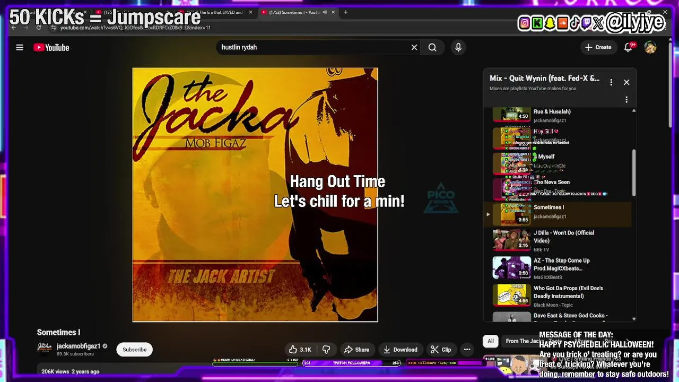Open the account avatar menu
This screenshot has height=382, width=679.
click(x=650, y=47)
